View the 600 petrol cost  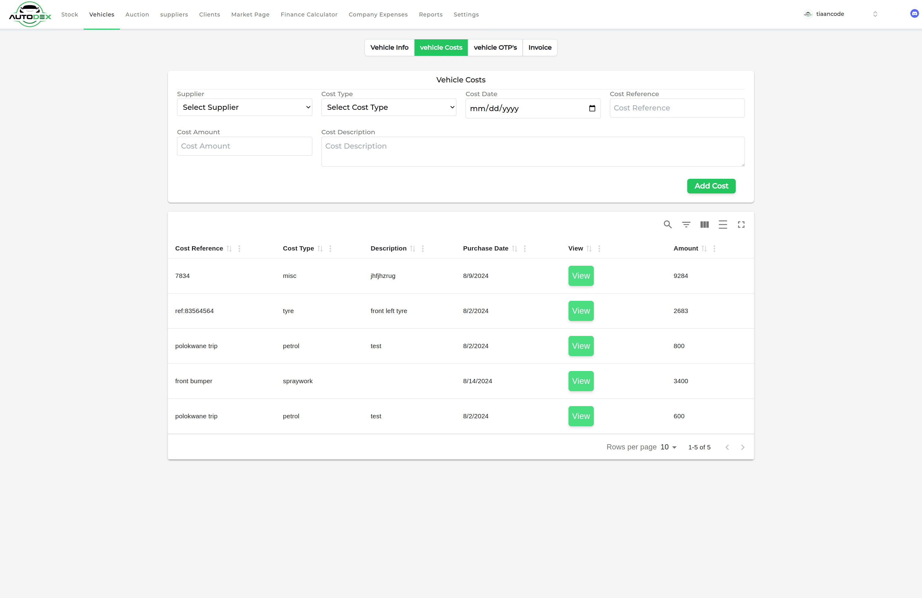click(x=581, y=416)
